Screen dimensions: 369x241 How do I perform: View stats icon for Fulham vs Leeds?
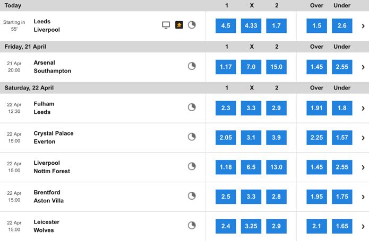coord(192,107)
